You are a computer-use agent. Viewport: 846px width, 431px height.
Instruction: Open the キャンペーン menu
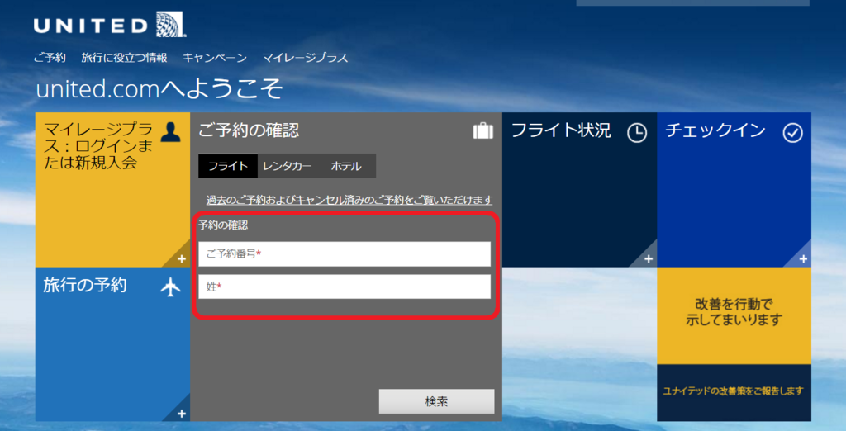tap(214, 58)
